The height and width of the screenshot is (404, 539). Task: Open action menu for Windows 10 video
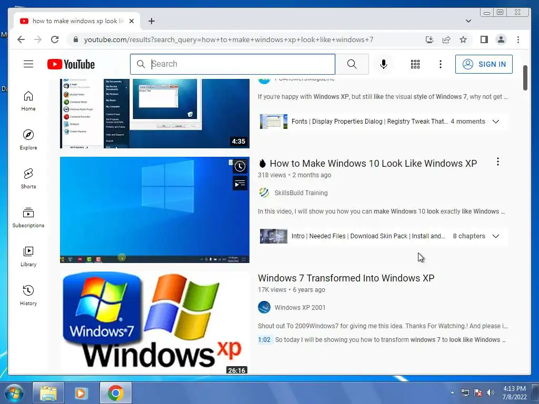click(x=498, y=162)
